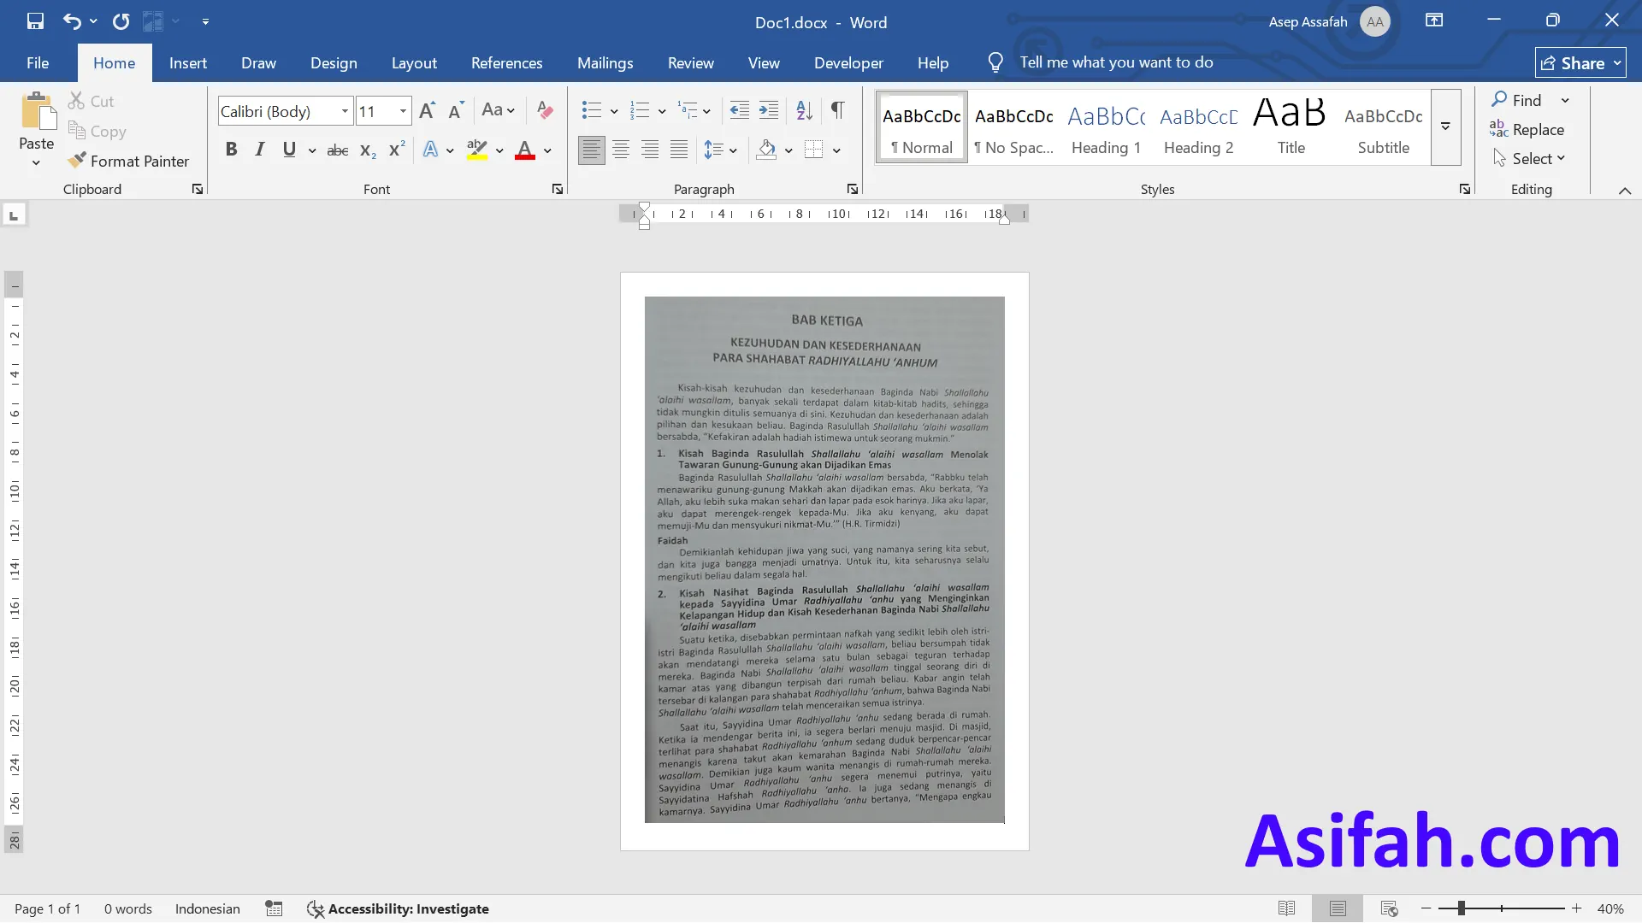Open the Select dropdown in Editing
The width and height of the screenshot is (1642, 923).
1529,158
